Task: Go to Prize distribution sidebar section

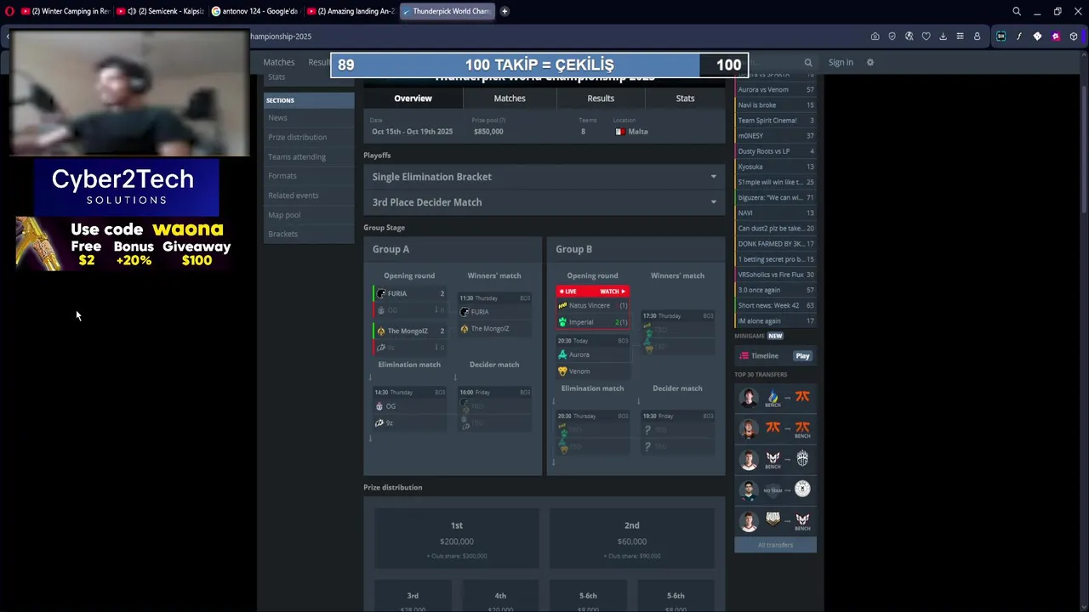Action: [x=297, y=138]
